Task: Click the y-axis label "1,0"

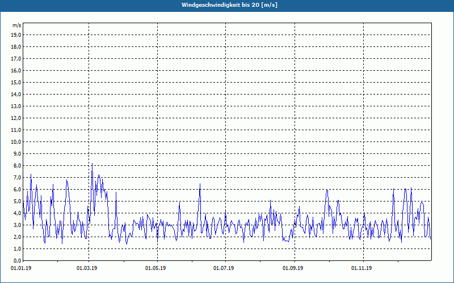Action: click(x=18, y=249)
